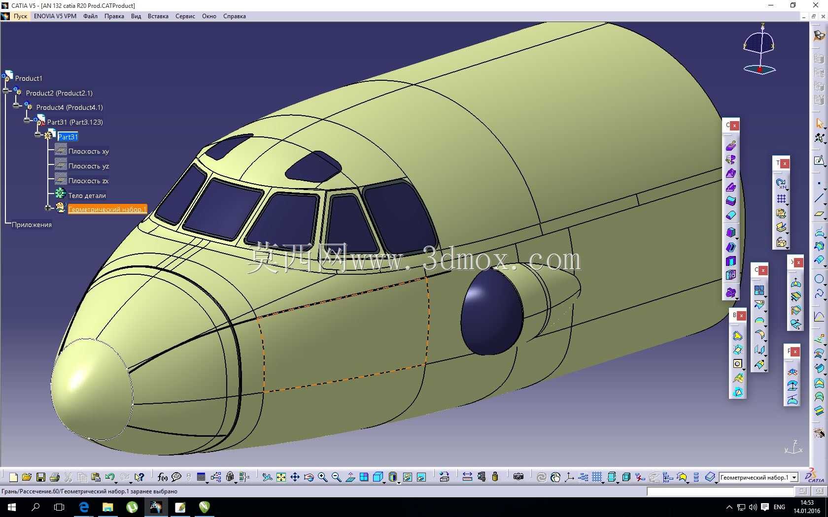Click the Print icon
Image resolution: width=828 pixels, height=517 pixels.
coord(55,477)
